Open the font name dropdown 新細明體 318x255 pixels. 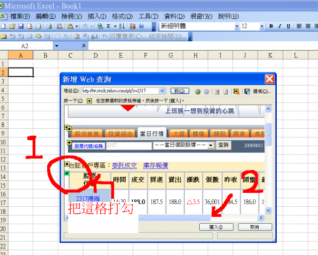[237, 26]
